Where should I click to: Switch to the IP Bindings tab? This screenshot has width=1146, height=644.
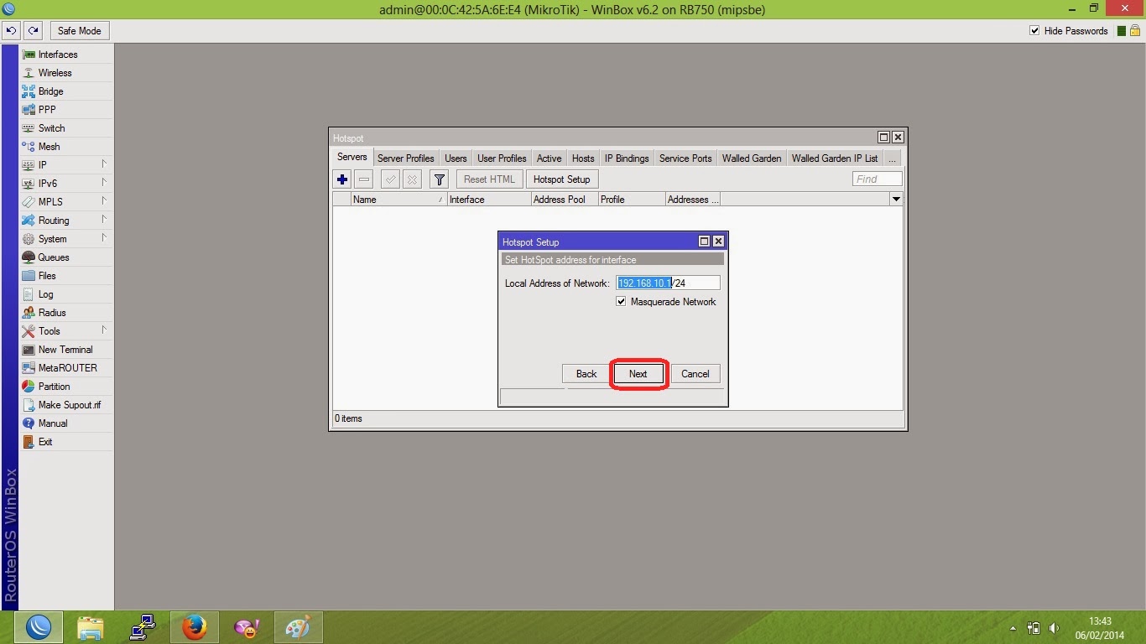tap(627, 158)
